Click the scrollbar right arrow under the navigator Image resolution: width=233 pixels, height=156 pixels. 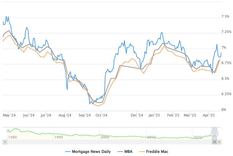[x=219, y=142]
